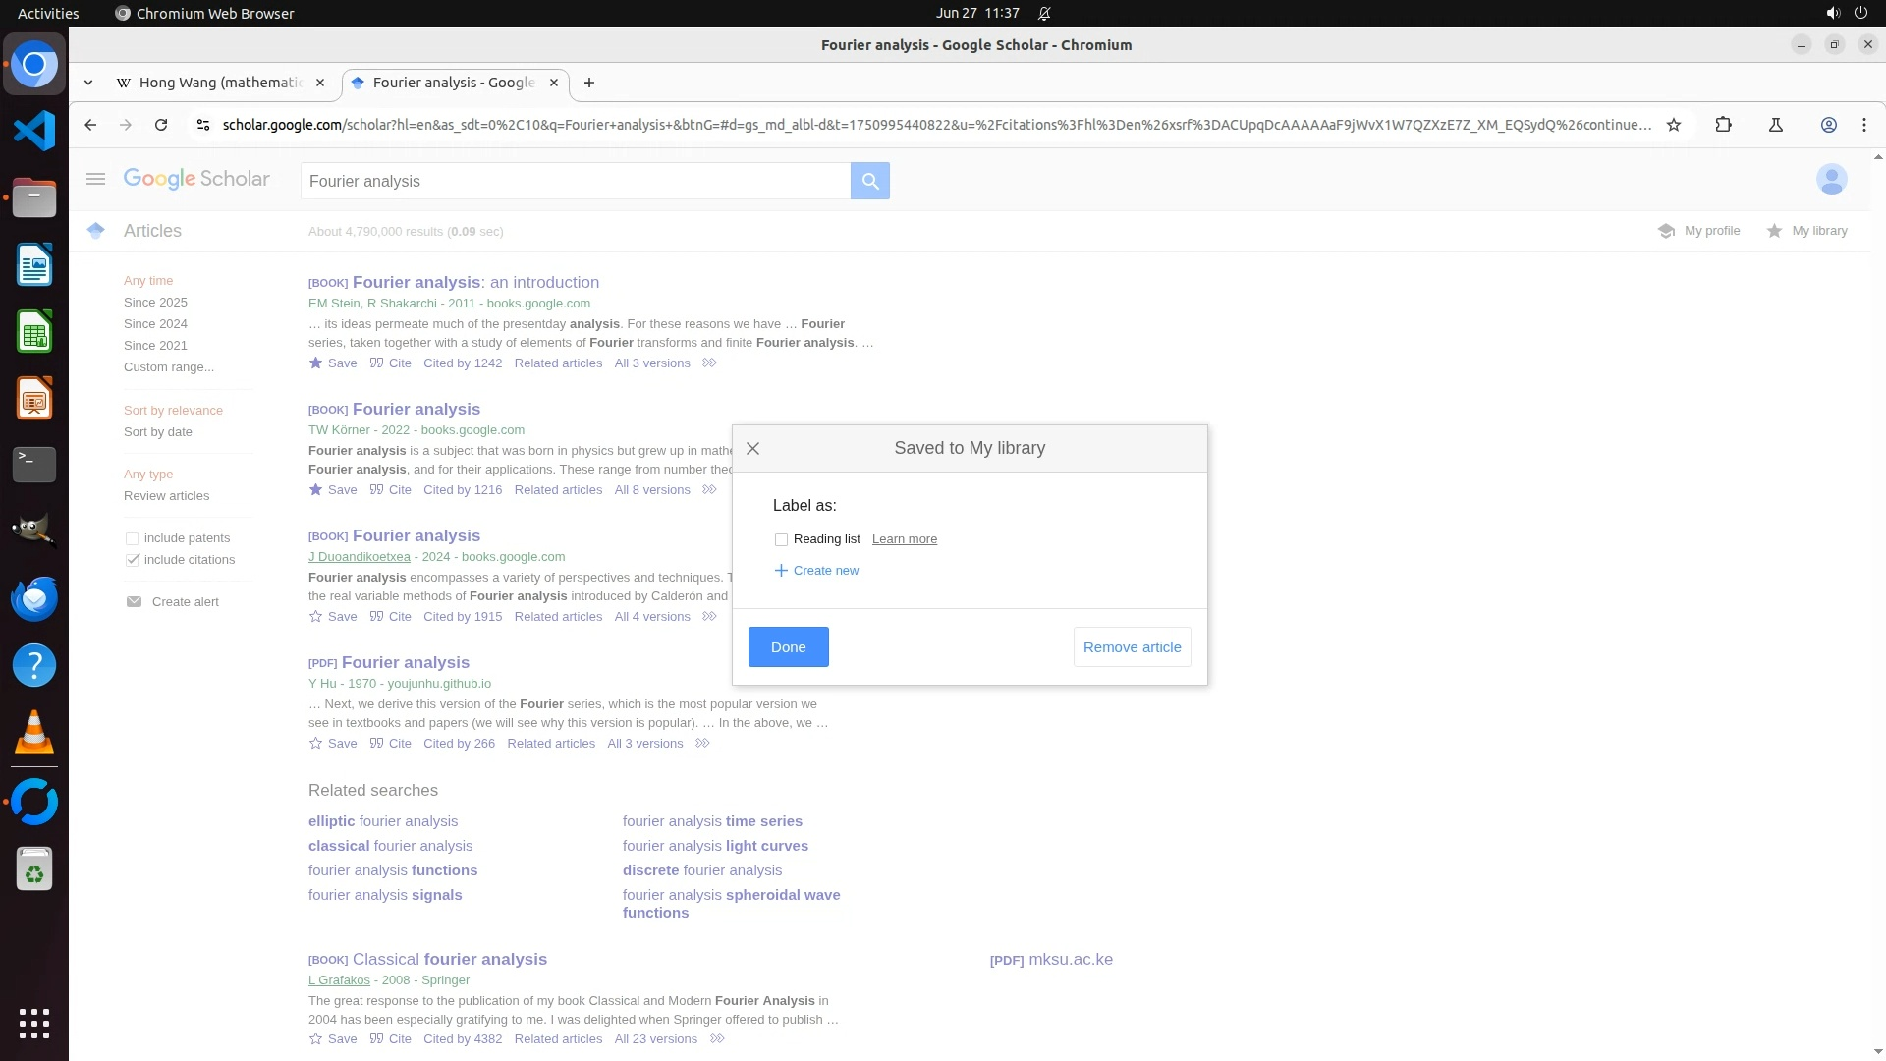This screenshot has width=1886, height=1061.
Task: Click the Fourier analysis search field
Action: [x=575, y=181]
